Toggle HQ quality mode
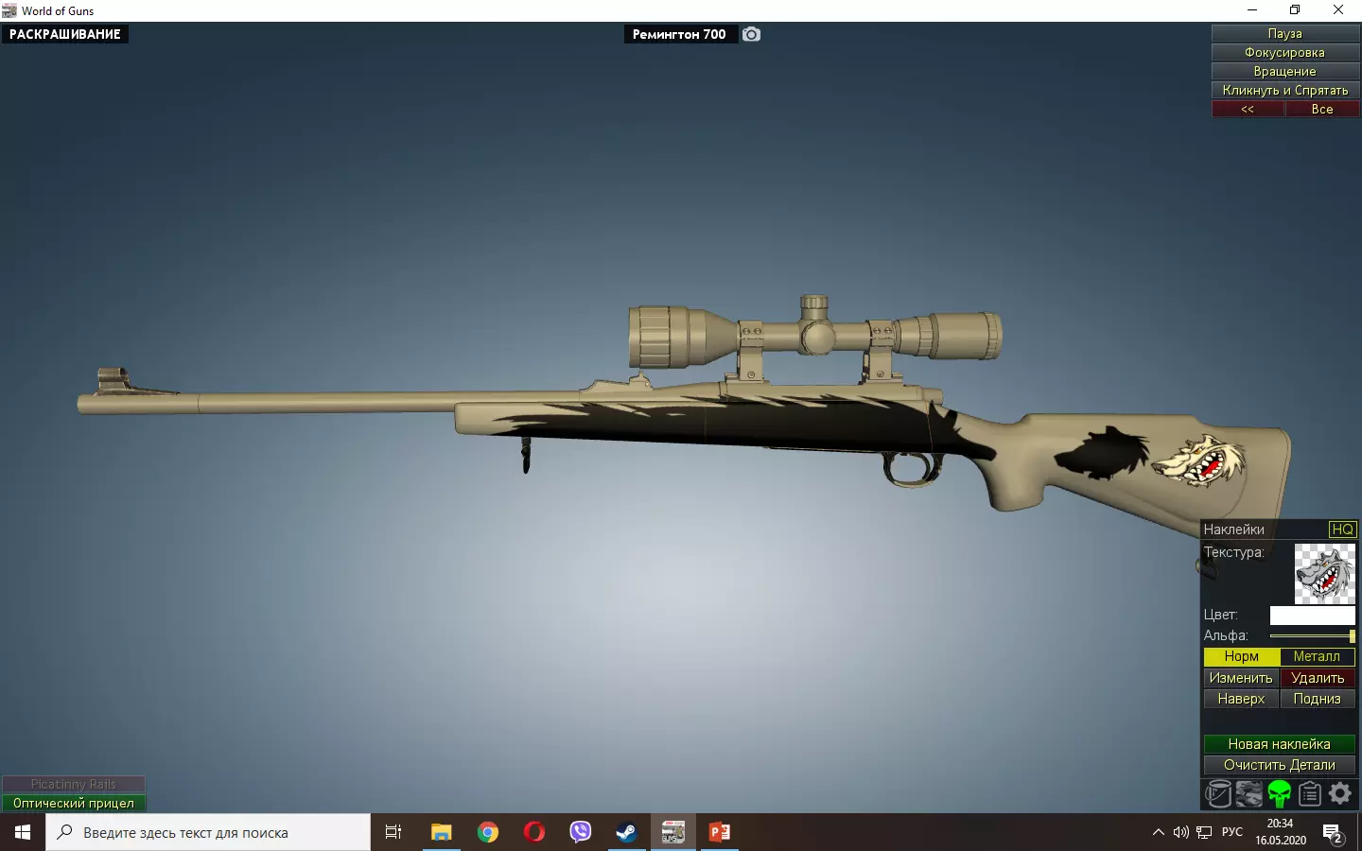This screenshot has height=851, width=1362. (1342, 530)
